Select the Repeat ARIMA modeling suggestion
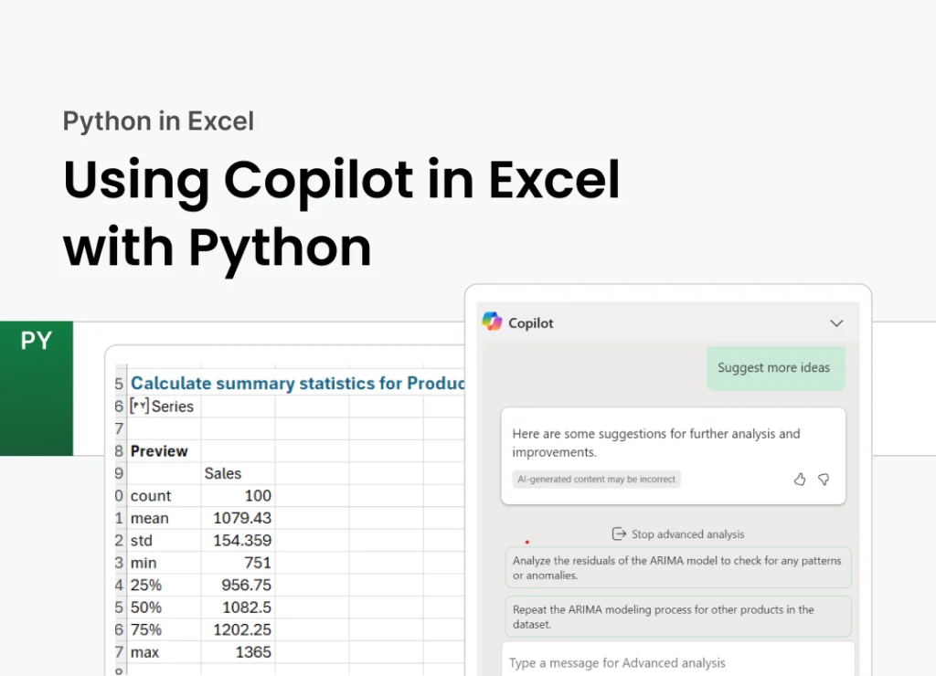Screen dimensions: 936x676 [x=678, y=616]
